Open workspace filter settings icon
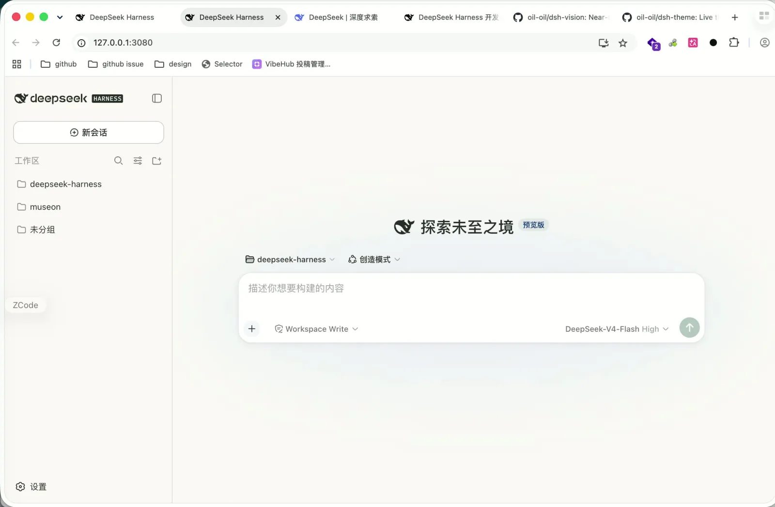The width and height of the screenshot is (775, 507). point(138,161)
